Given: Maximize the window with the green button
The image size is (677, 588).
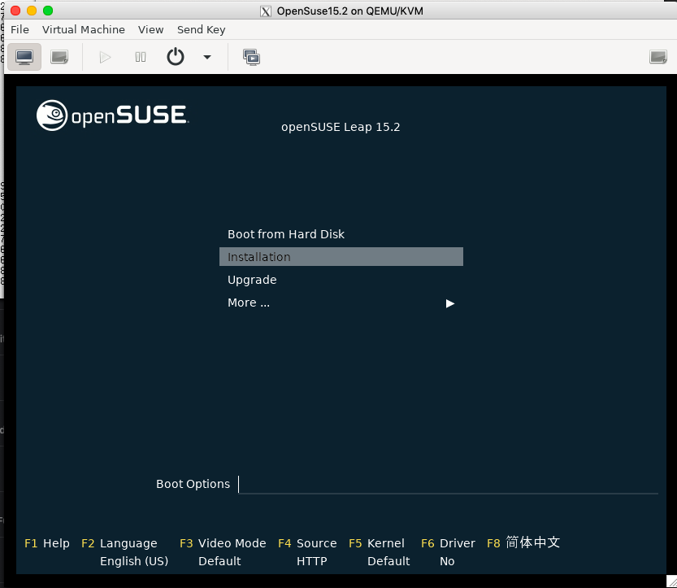Looking at the screenshot, I should point(48,11).
